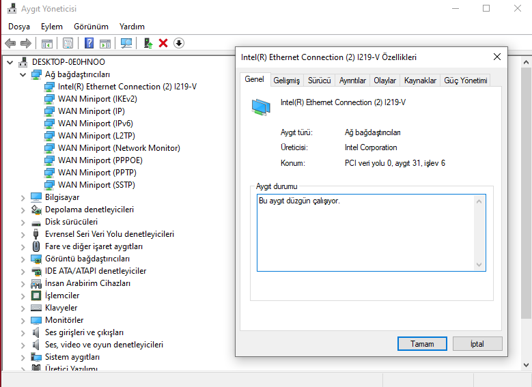Image resolution: width=532 pixels, height=387 pixels.
Task: Collapse the Ağ bağdaştırıcıları category
Action: tap(23, 74)
